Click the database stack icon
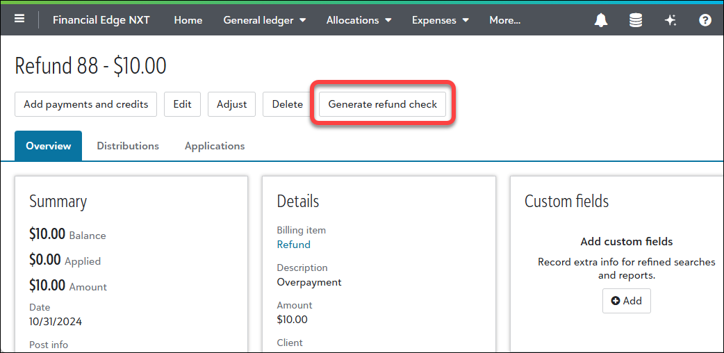 tap(636, 20)
